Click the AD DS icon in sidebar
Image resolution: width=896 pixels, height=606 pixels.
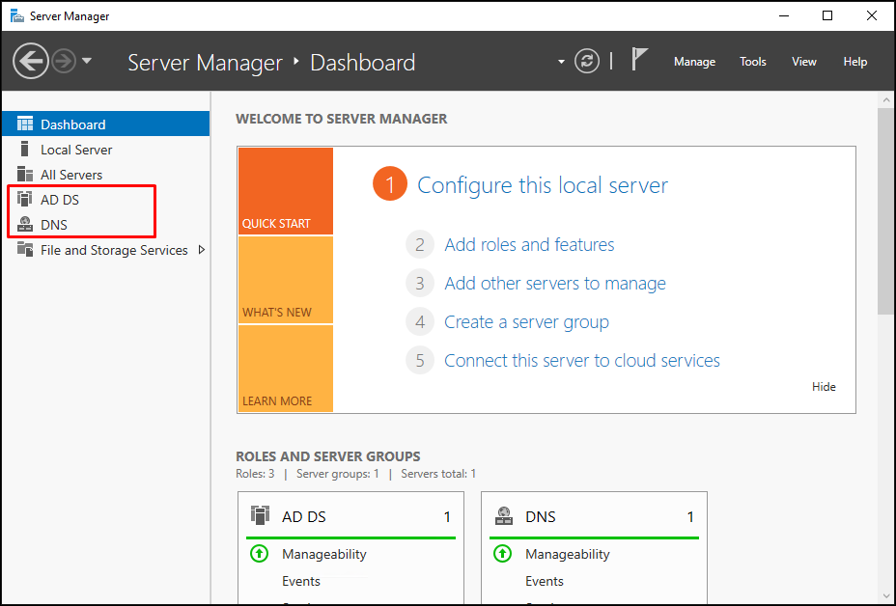(24, 198)
